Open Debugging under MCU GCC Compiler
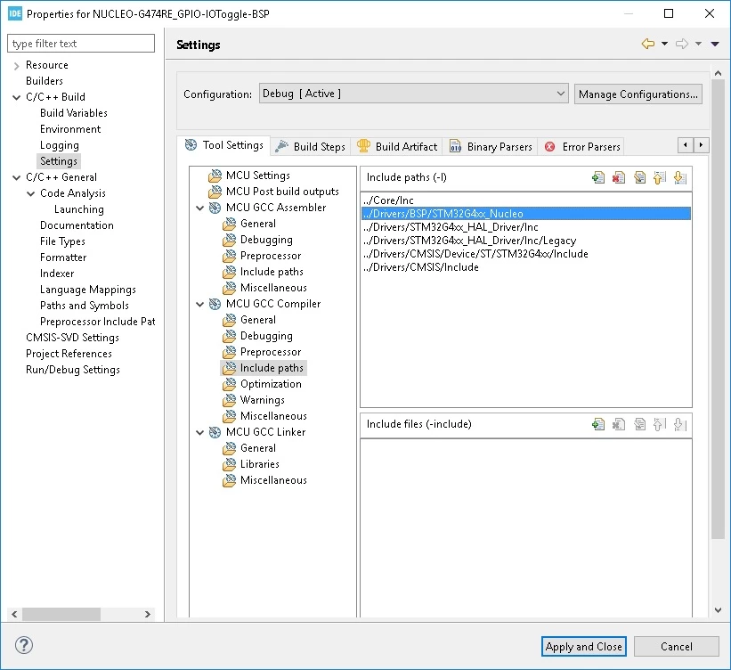Viewport: 731px width, 670px height. point(266,336)
